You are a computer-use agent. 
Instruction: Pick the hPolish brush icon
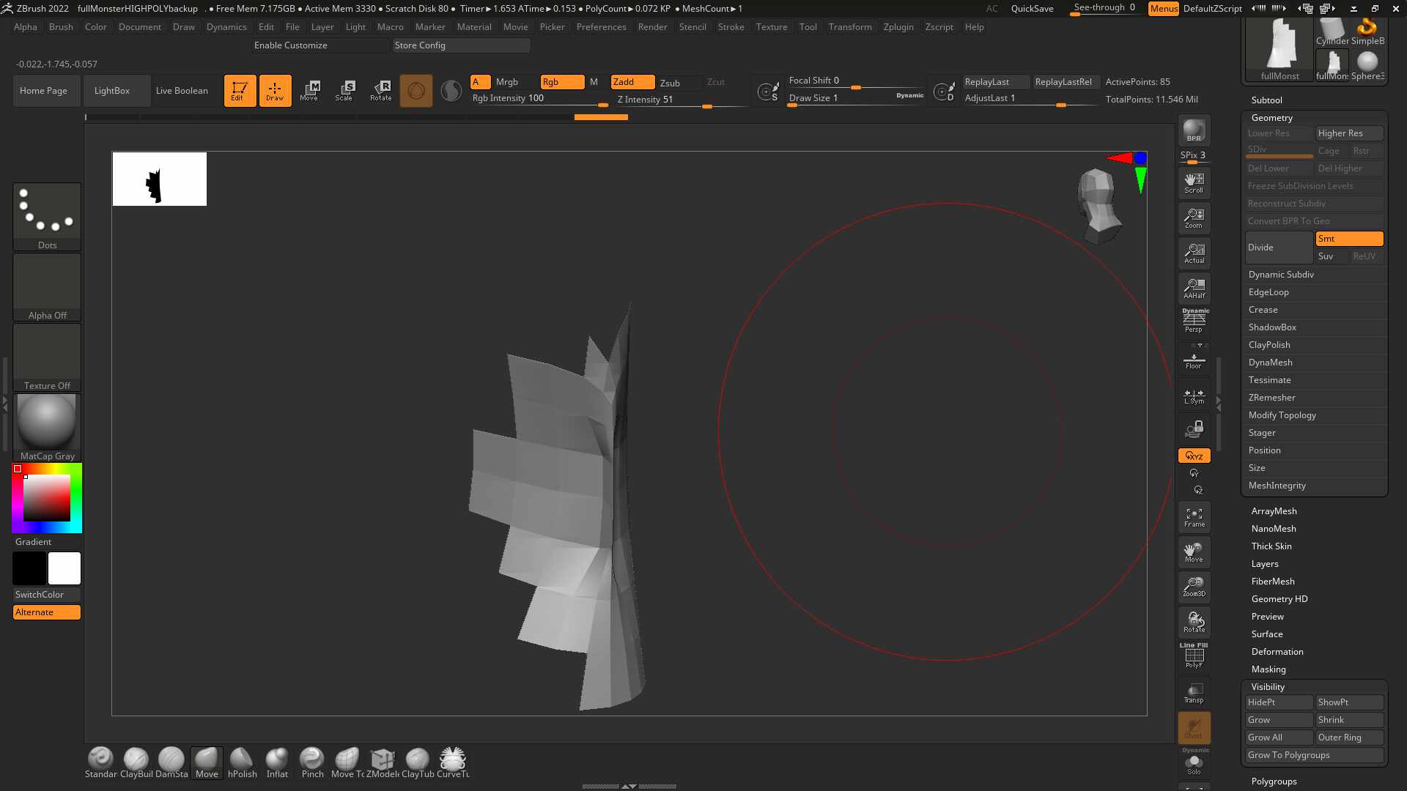click(x=242, y=762)
